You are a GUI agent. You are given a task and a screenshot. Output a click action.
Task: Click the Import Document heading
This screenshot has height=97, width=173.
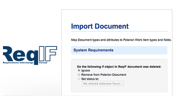(x=100, y=26)
